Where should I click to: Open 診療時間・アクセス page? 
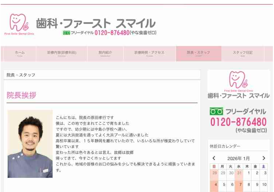click(150, 53)
